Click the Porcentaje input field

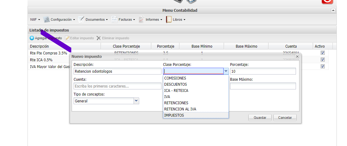coord(263,71)
